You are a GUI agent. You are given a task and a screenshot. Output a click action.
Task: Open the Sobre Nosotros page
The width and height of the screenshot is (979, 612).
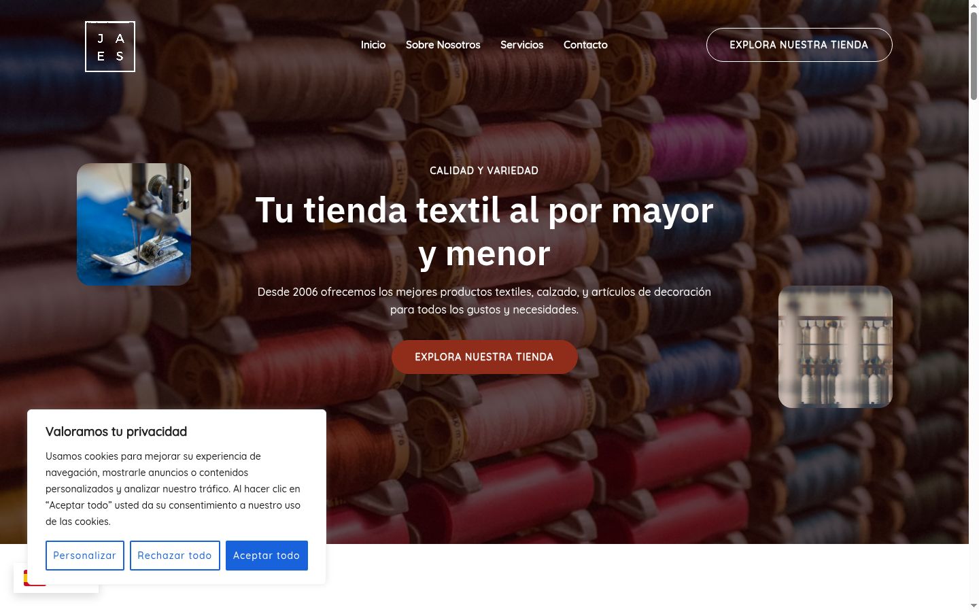(443, 45)
